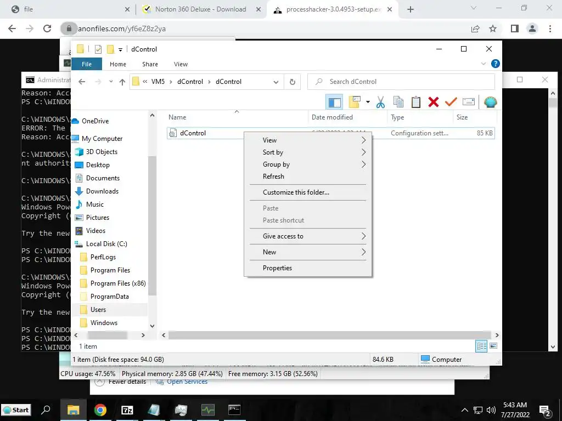Open Documents in navigation pane
The height and width of the screenshot is (421, 562).
pos(103,178)
